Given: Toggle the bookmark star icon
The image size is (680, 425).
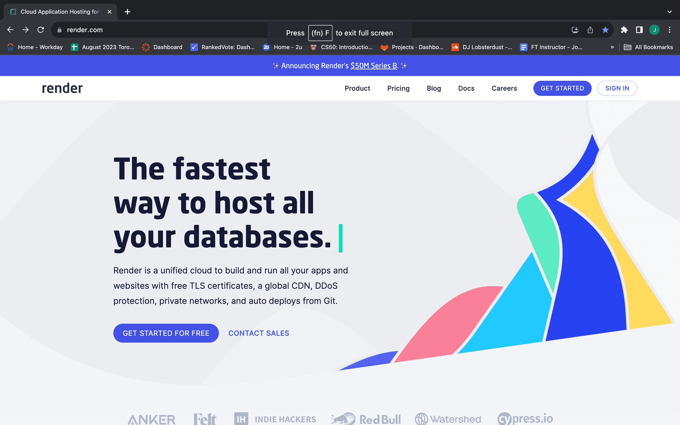Looking at the screenshot, I should click(605, 30).
